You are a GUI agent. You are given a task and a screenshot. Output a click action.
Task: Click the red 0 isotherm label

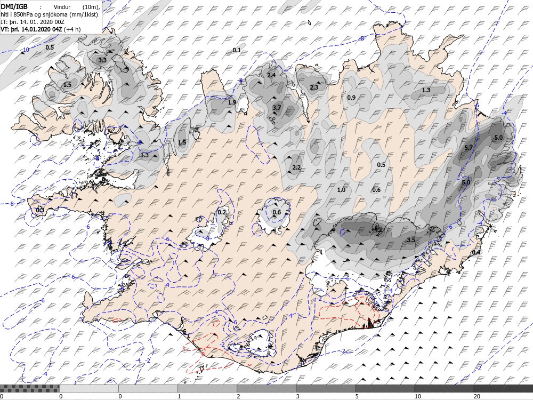[203, 355]
